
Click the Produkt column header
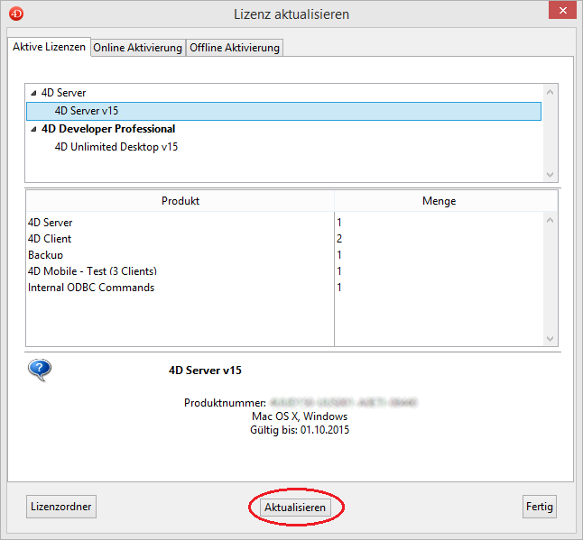tap(180, 201)
